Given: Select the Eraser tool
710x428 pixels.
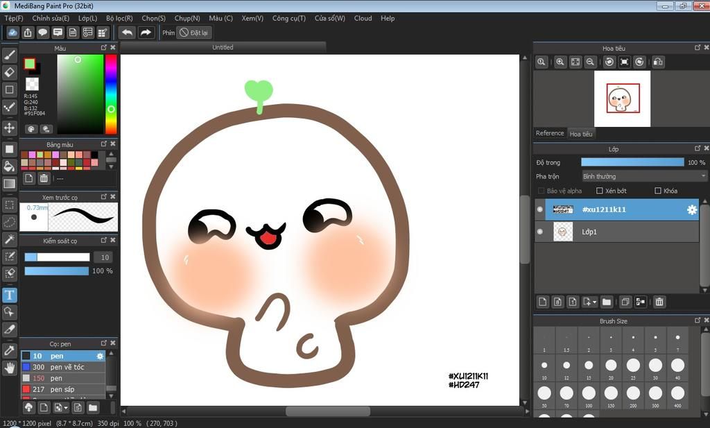Looking at the screenshot, I should click(x=10, y=72).
